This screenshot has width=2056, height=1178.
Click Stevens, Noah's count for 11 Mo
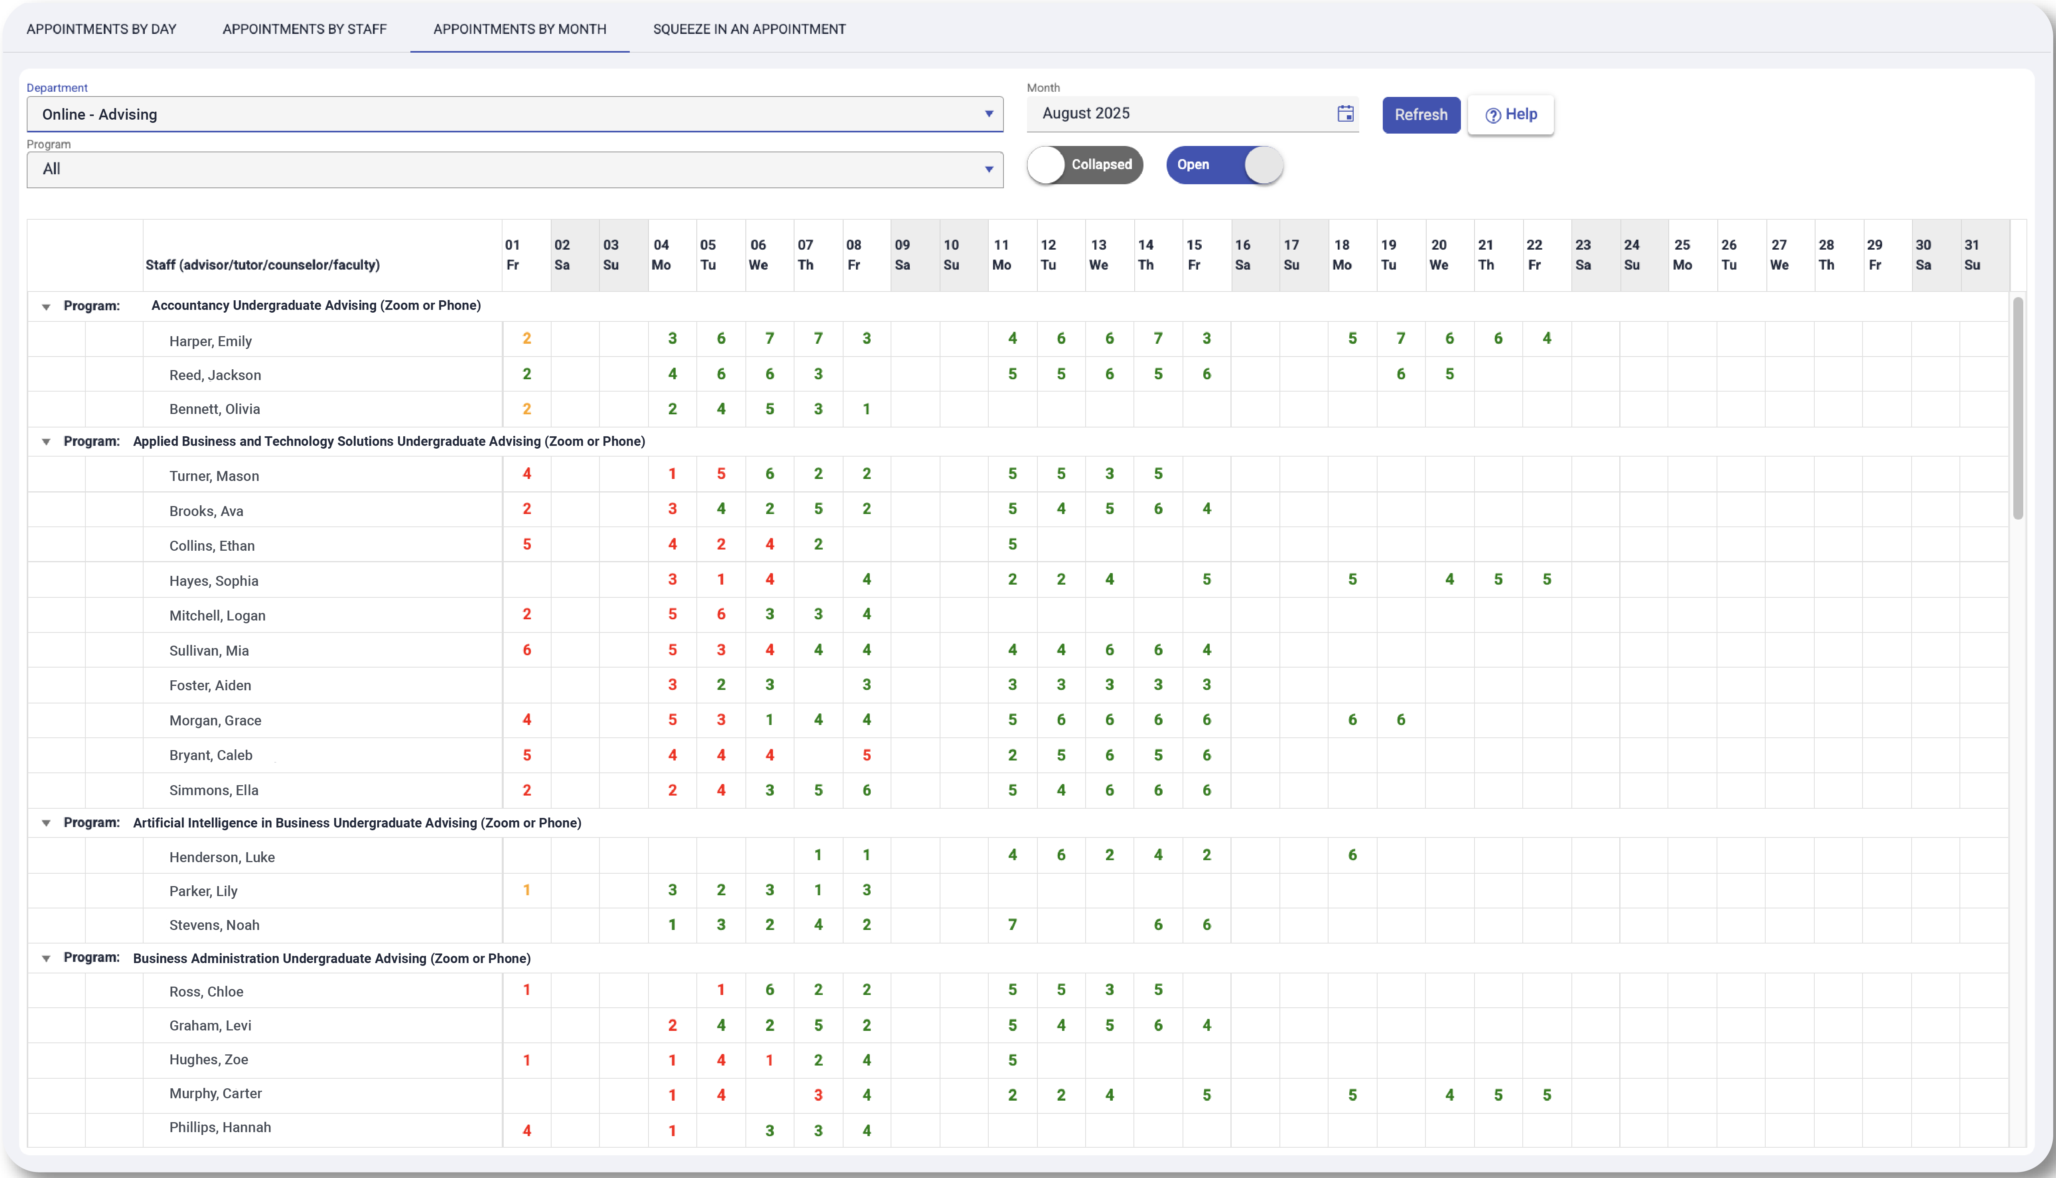coord(1012,925)
